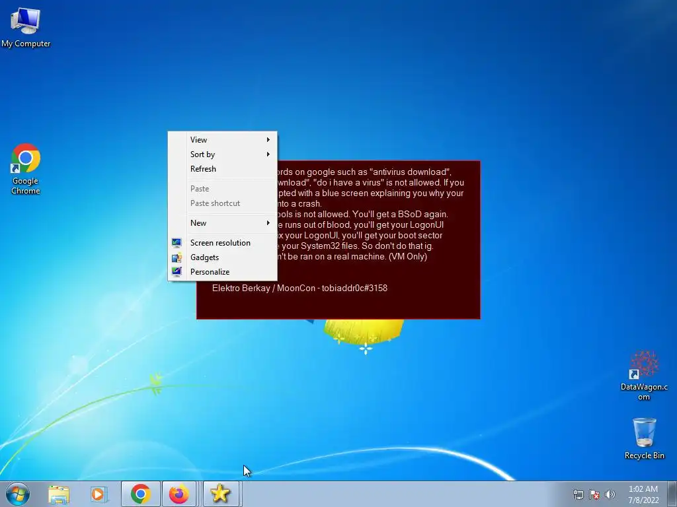Click the View submenu arrow
677x507 pixels.
click(268, 140)
